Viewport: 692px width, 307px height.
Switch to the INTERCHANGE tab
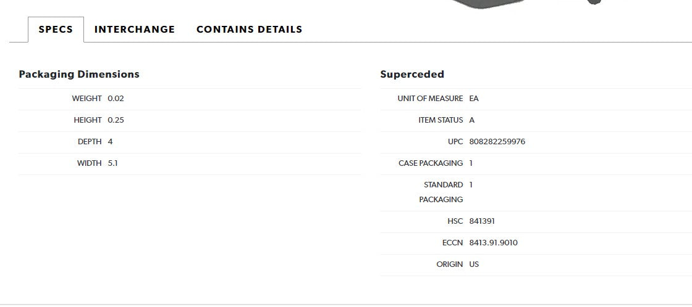[x=135, y=30]
